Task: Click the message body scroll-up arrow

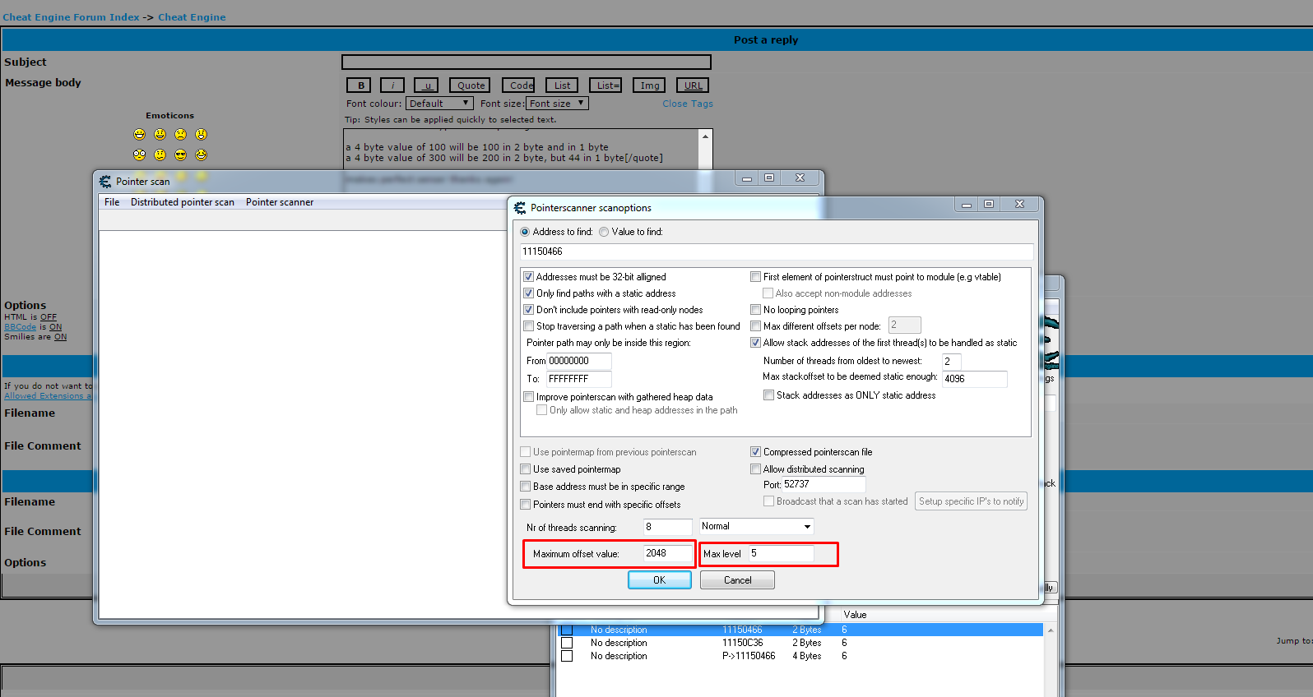Action: click(705, 136)
